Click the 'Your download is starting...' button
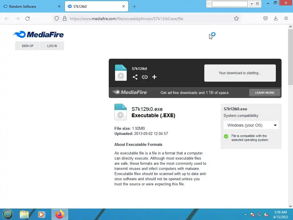Viewport: 293px width, 220px height. click(x=240, y=73)
